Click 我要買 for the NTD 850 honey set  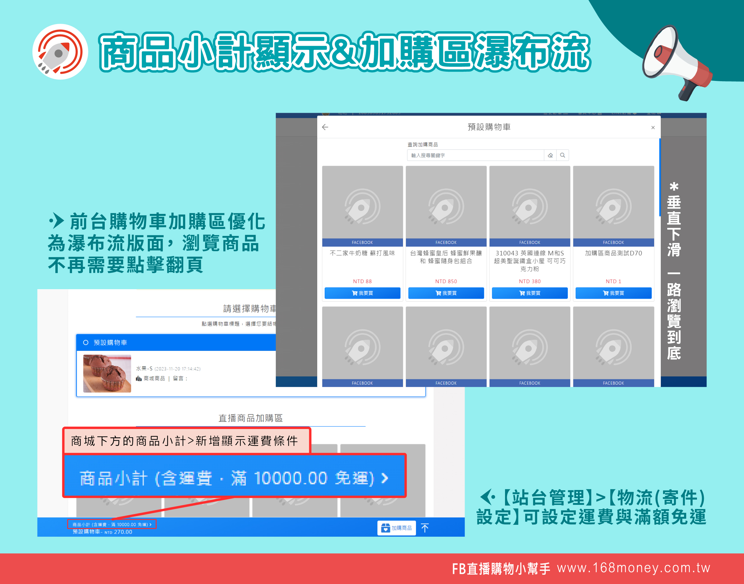point(446,293)
